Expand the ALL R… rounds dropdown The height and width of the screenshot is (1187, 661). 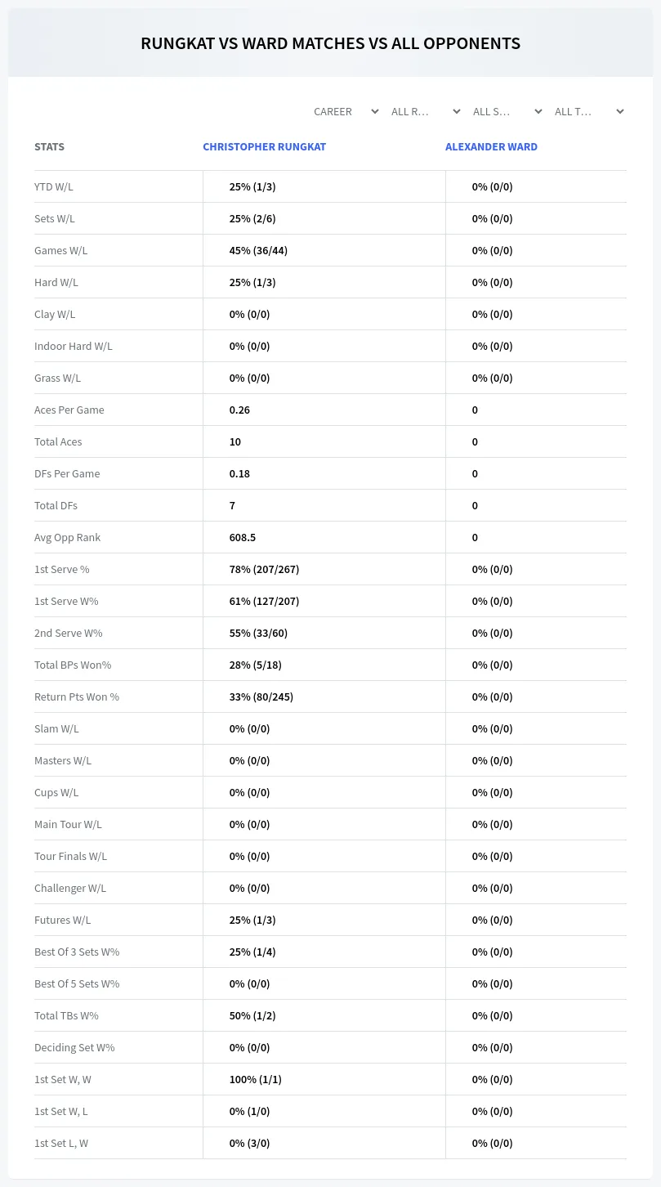tap(426, 111)
